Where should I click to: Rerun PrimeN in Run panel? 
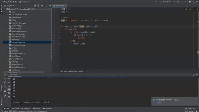[x=5, y=79]
